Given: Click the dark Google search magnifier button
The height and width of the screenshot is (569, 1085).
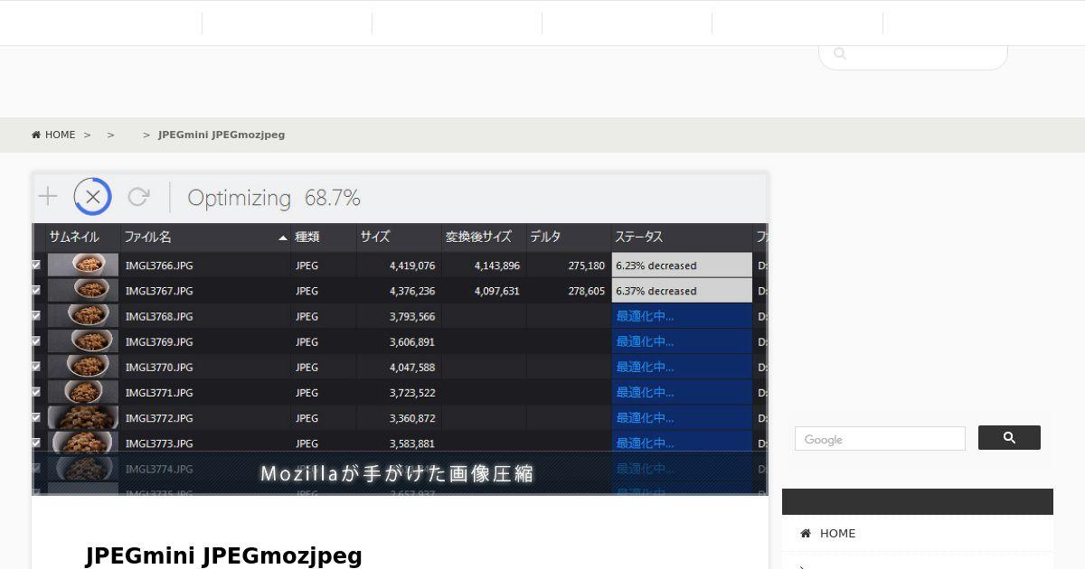Looking at the screenshot, I should point(1009,438).
